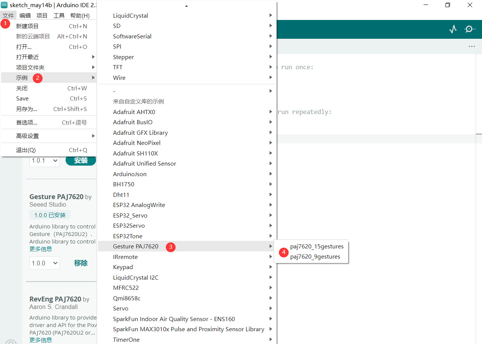This screenshot has width=482, height=344.
Task: Expand Adafruit SH110X examples
Action: click(187, 153)
